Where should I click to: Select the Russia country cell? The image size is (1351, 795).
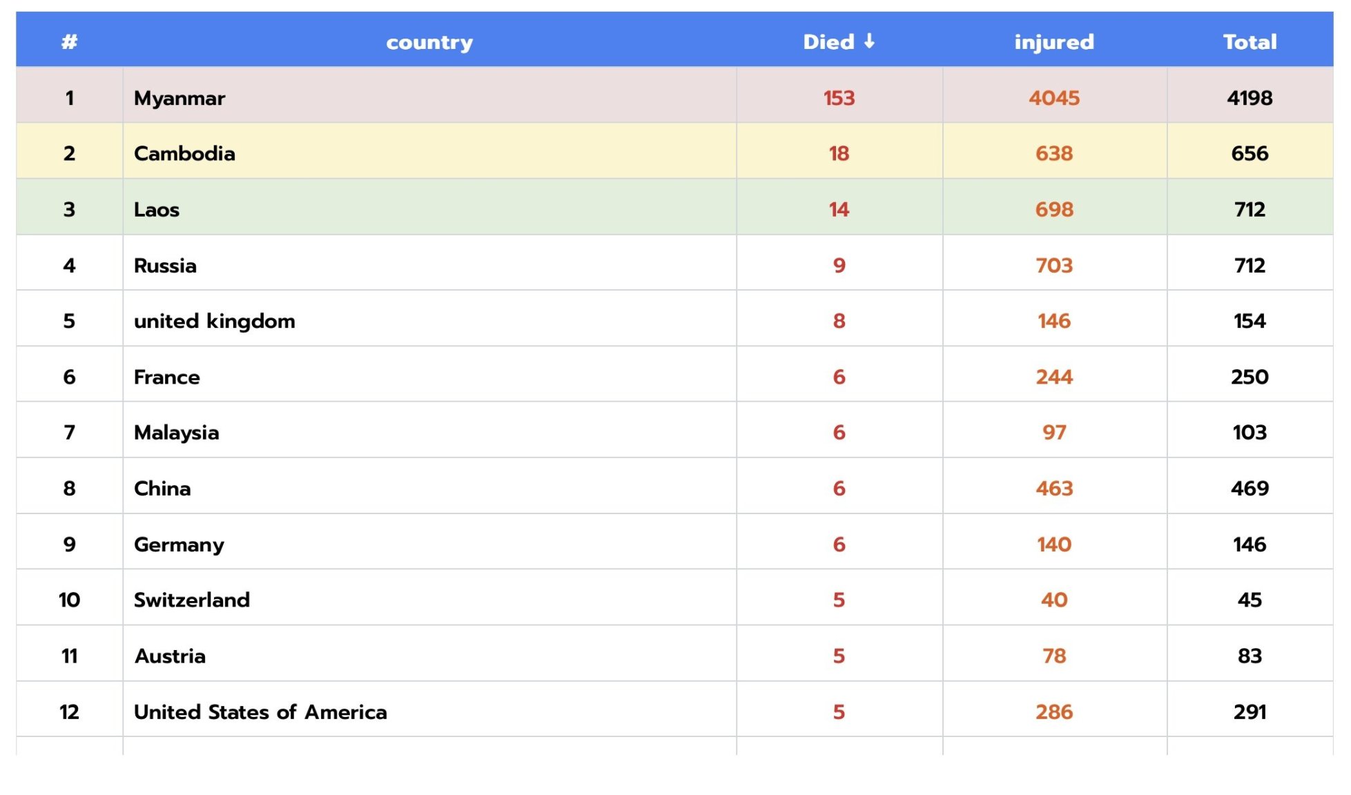429,263
